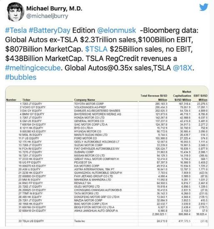Image resolution: width=214 pixels, height=229 pixels.
Task: Open the attached Bloomberg table image
Action: [x=107, y=156]
